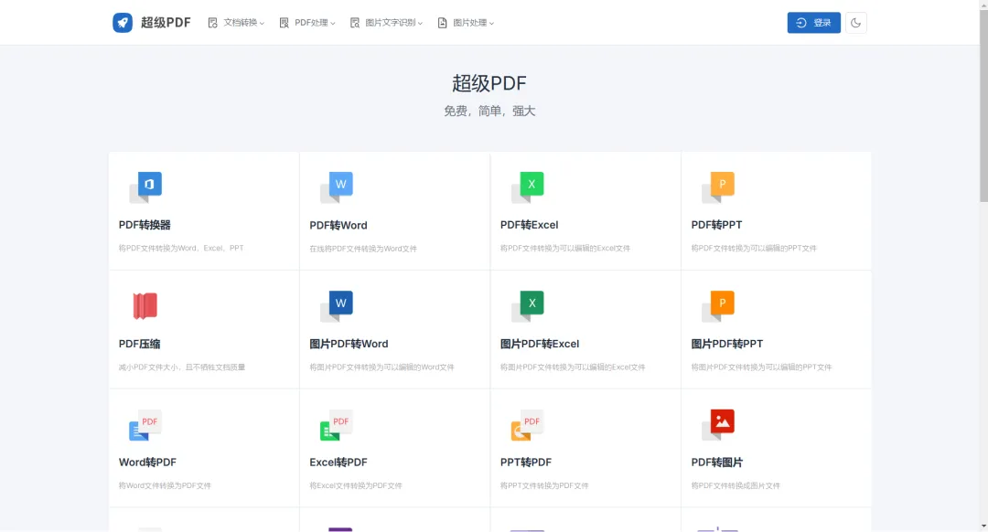Click the Excel转PDF spreadsheet icon
Image resolution: width=988 pixels, height=532 pixels.
click(x=337, y=425)
